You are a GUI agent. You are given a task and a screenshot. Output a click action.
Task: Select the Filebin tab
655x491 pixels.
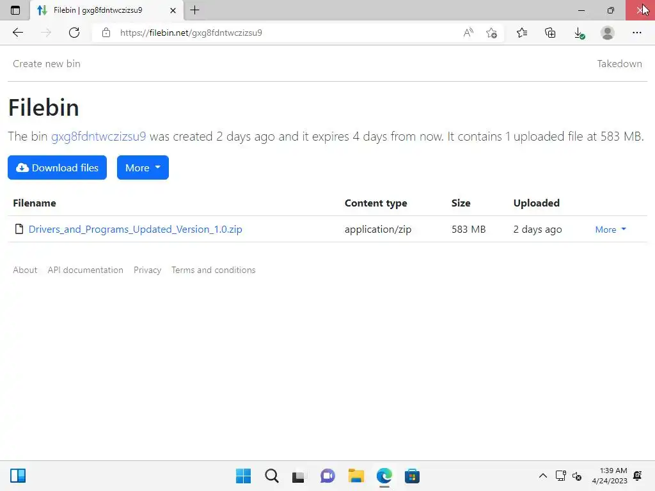pyautogui.click(x=107, y=10)
